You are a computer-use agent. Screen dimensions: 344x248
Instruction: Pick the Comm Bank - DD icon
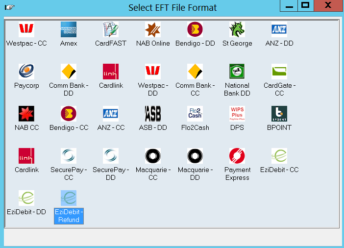[x=69, y=72]
